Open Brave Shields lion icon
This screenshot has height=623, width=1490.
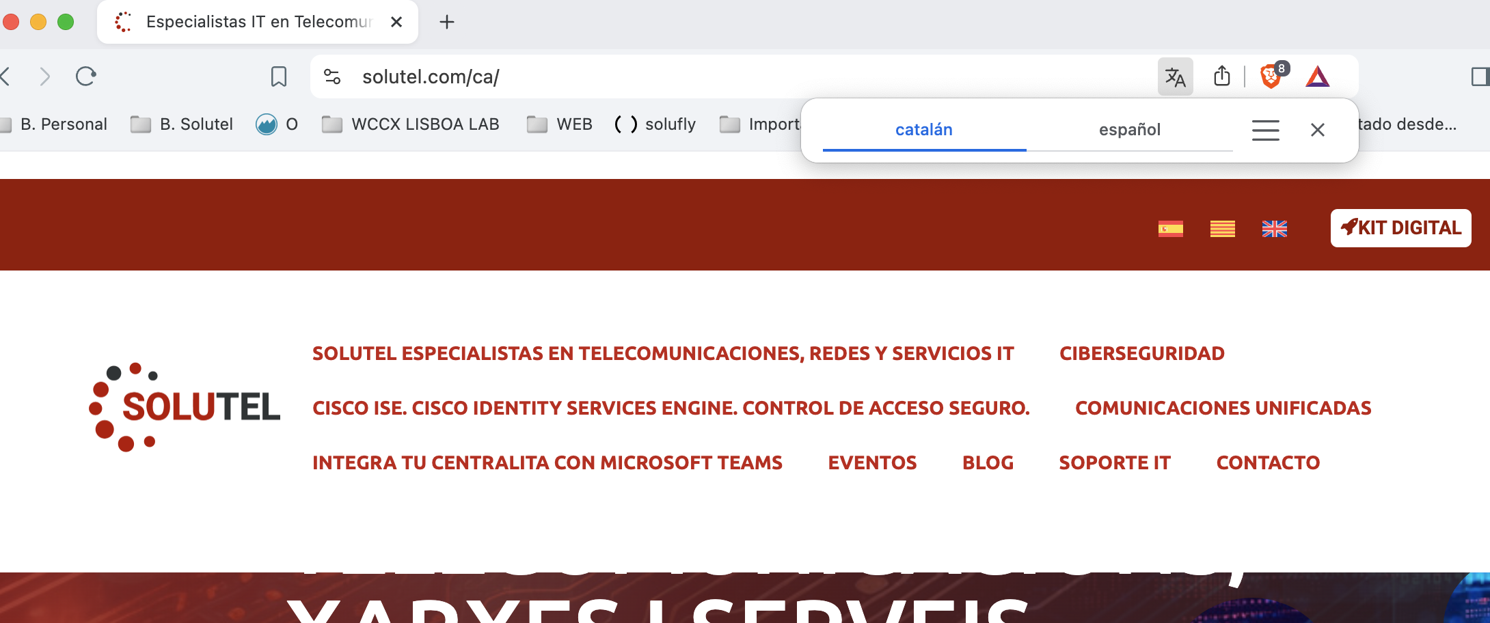(x=1273, y=76)
